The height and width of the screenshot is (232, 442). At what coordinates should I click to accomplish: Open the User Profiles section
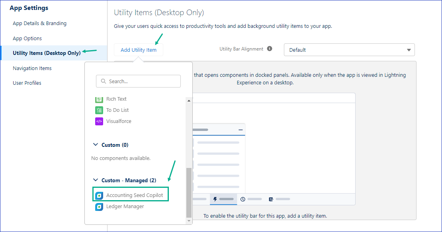[x=27, y=83]
